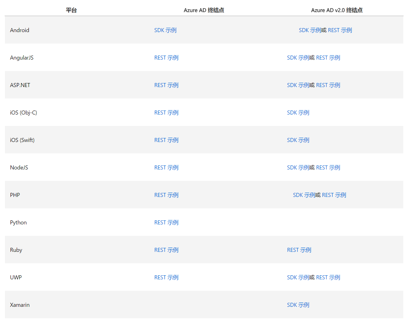Open ASP.NET v2.0 REST 示例 link
The width and height of the screenshot is (407, 321).
tap(328, 85)
